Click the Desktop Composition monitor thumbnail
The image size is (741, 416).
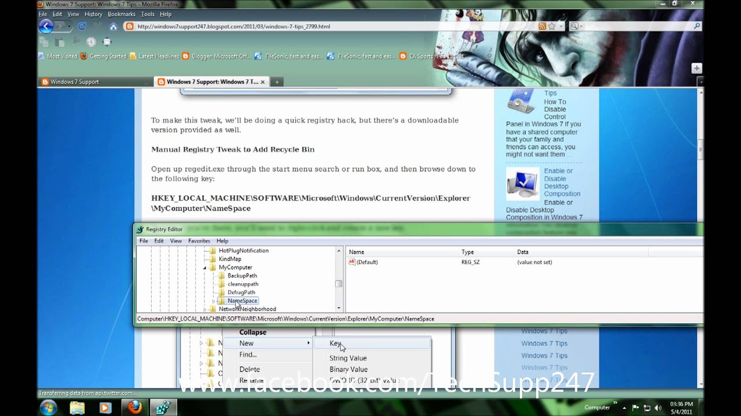523,183
